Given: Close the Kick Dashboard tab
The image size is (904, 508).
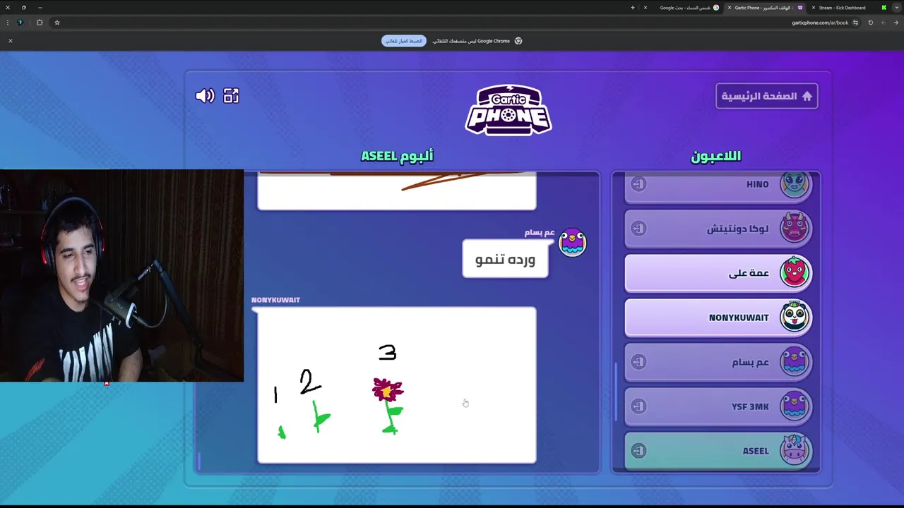Looking at the screenshot, I should [x=812, y=8].
